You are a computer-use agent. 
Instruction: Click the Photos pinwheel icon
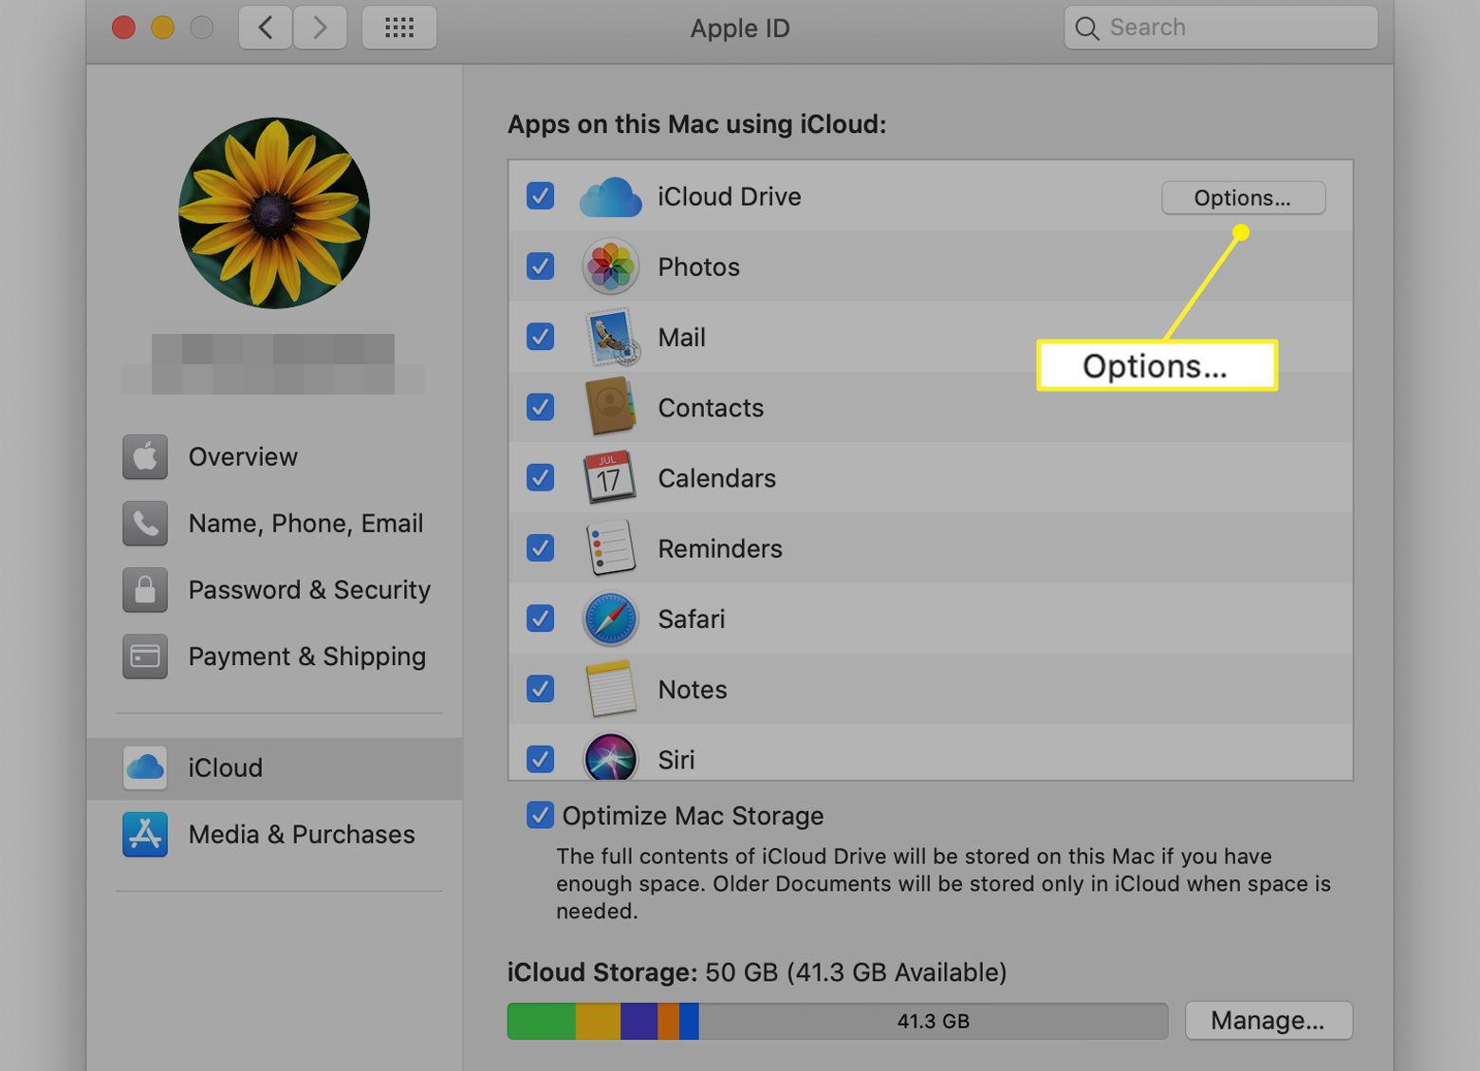610,267
